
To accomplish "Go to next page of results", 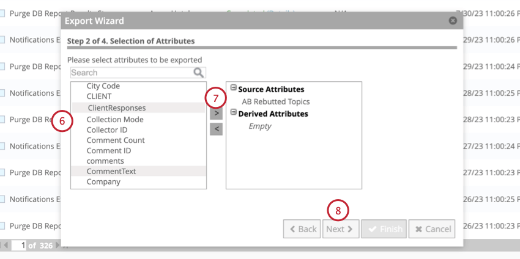I will 59,245.
